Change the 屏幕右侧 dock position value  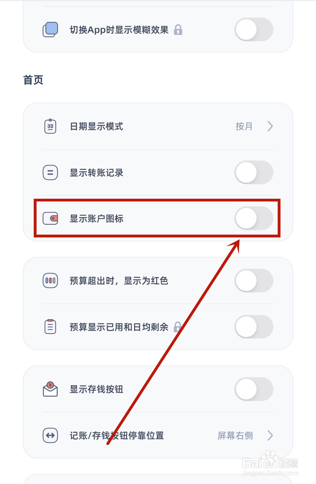tap(235, 435)
